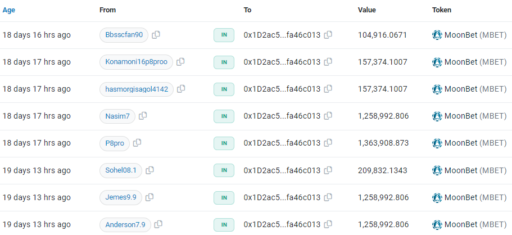Open the Konamoni16p8proo address tag
The image size is (512, 235).
tap(136, 62)
